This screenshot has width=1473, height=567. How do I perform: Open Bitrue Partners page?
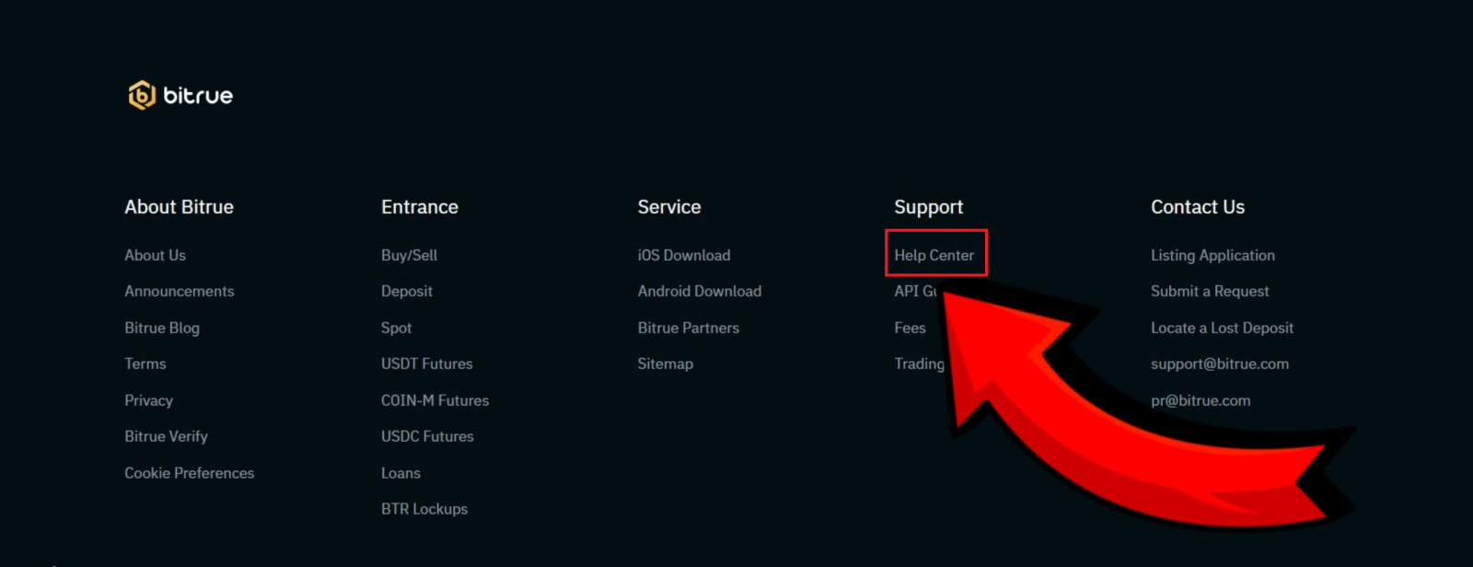point(688,328)
